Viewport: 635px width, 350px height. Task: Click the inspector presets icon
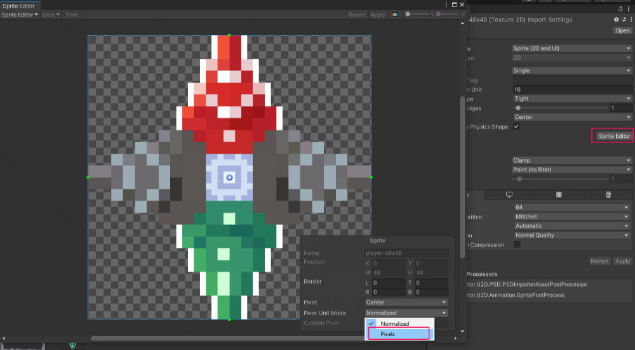622,20
